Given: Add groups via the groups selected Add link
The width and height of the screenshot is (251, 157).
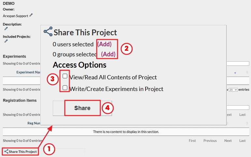Looking at the screenshot, I should click(x=108, y=54).
